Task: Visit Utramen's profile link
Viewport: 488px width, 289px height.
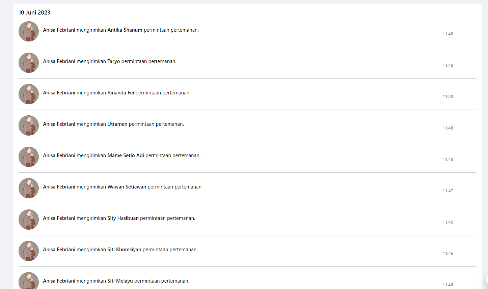Action: click(117, 124)
